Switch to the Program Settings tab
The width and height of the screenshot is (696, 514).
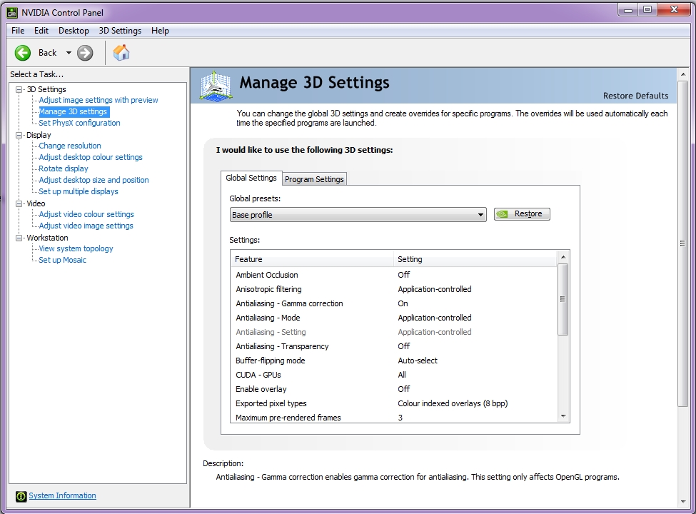tap(314, 179)
